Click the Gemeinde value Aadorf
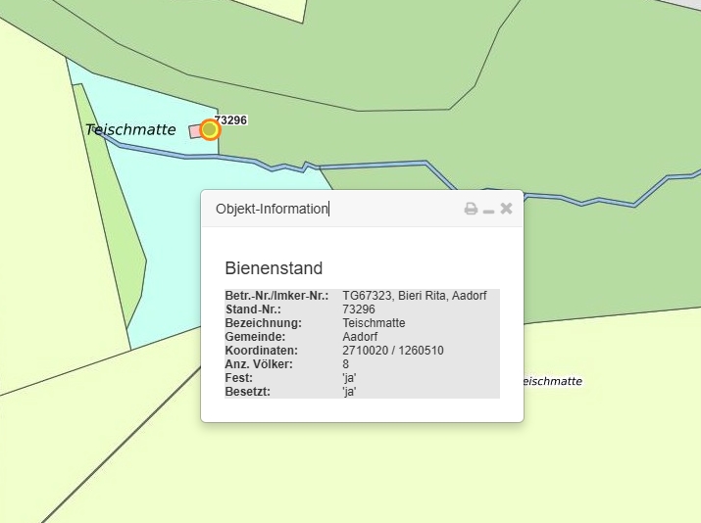The height and width of the screenshot is (523, 701). pyautogui.click(x=362, y=336)
